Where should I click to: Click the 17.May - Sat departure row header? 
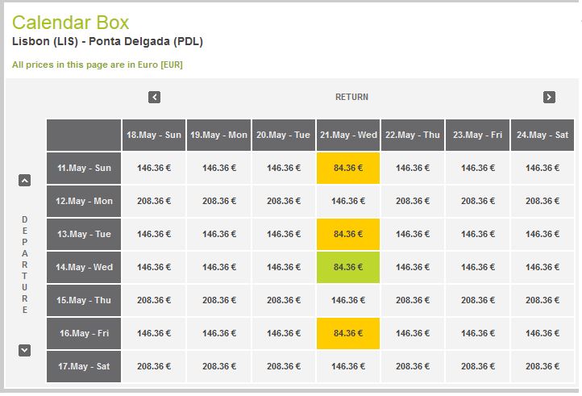(84, 366)
